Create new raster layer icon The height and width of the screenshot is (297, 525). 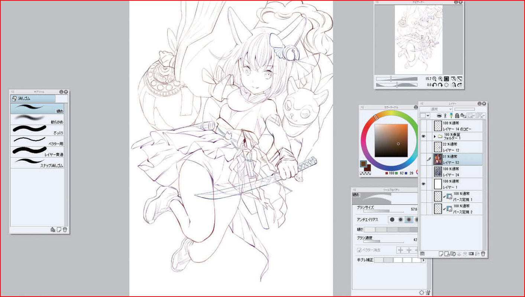click(x=441, y=254)
